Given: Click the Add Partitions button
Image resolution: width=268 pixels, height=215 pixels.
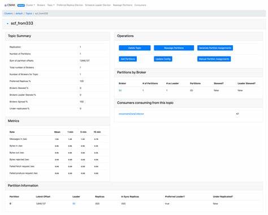Looking at the screenshot, I should [x=128, y=59].
